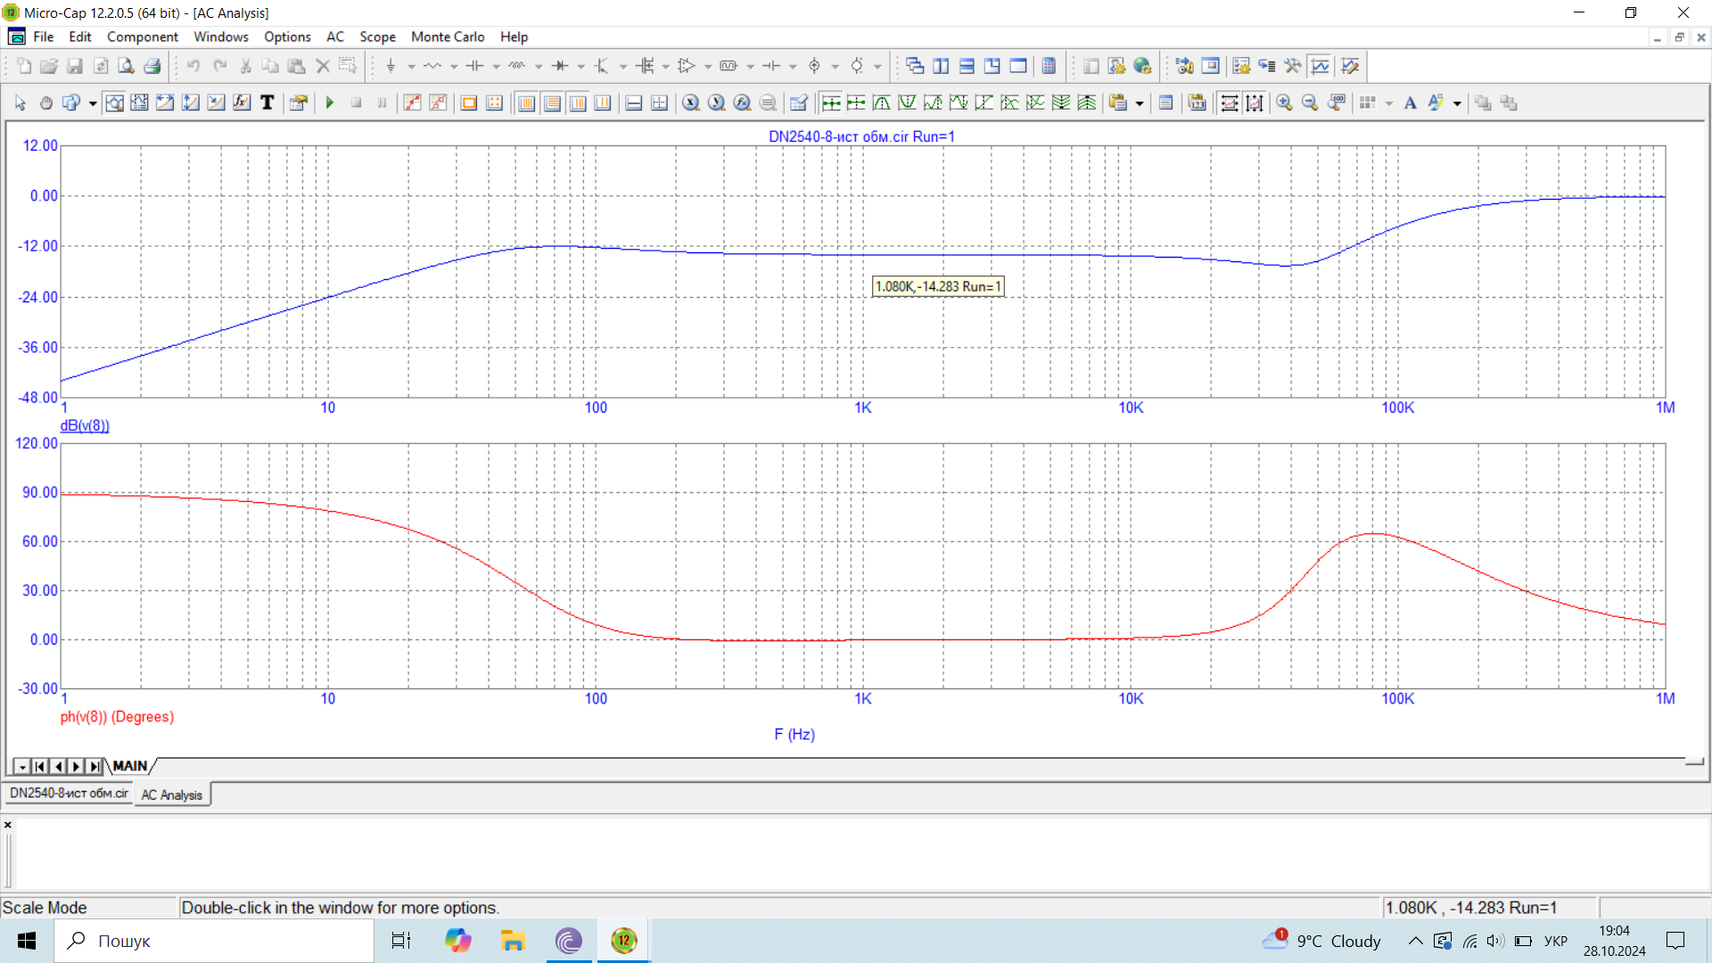The width and height of the screenshot is (1712, 963).
Task: Expand the text font A dropdown arrow
Action: 1457,103
